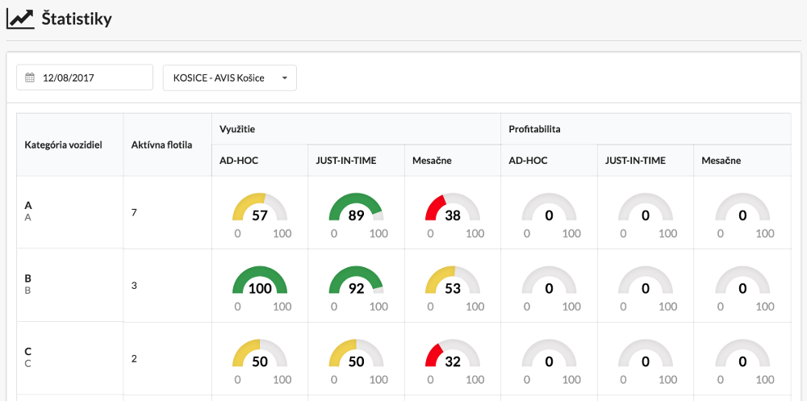Click the Kategória vozidiel column header

(x=64, y=145)
